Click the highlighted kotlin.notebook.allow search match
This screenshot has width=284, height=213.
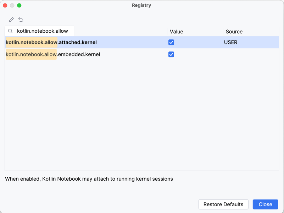(31, 42)
